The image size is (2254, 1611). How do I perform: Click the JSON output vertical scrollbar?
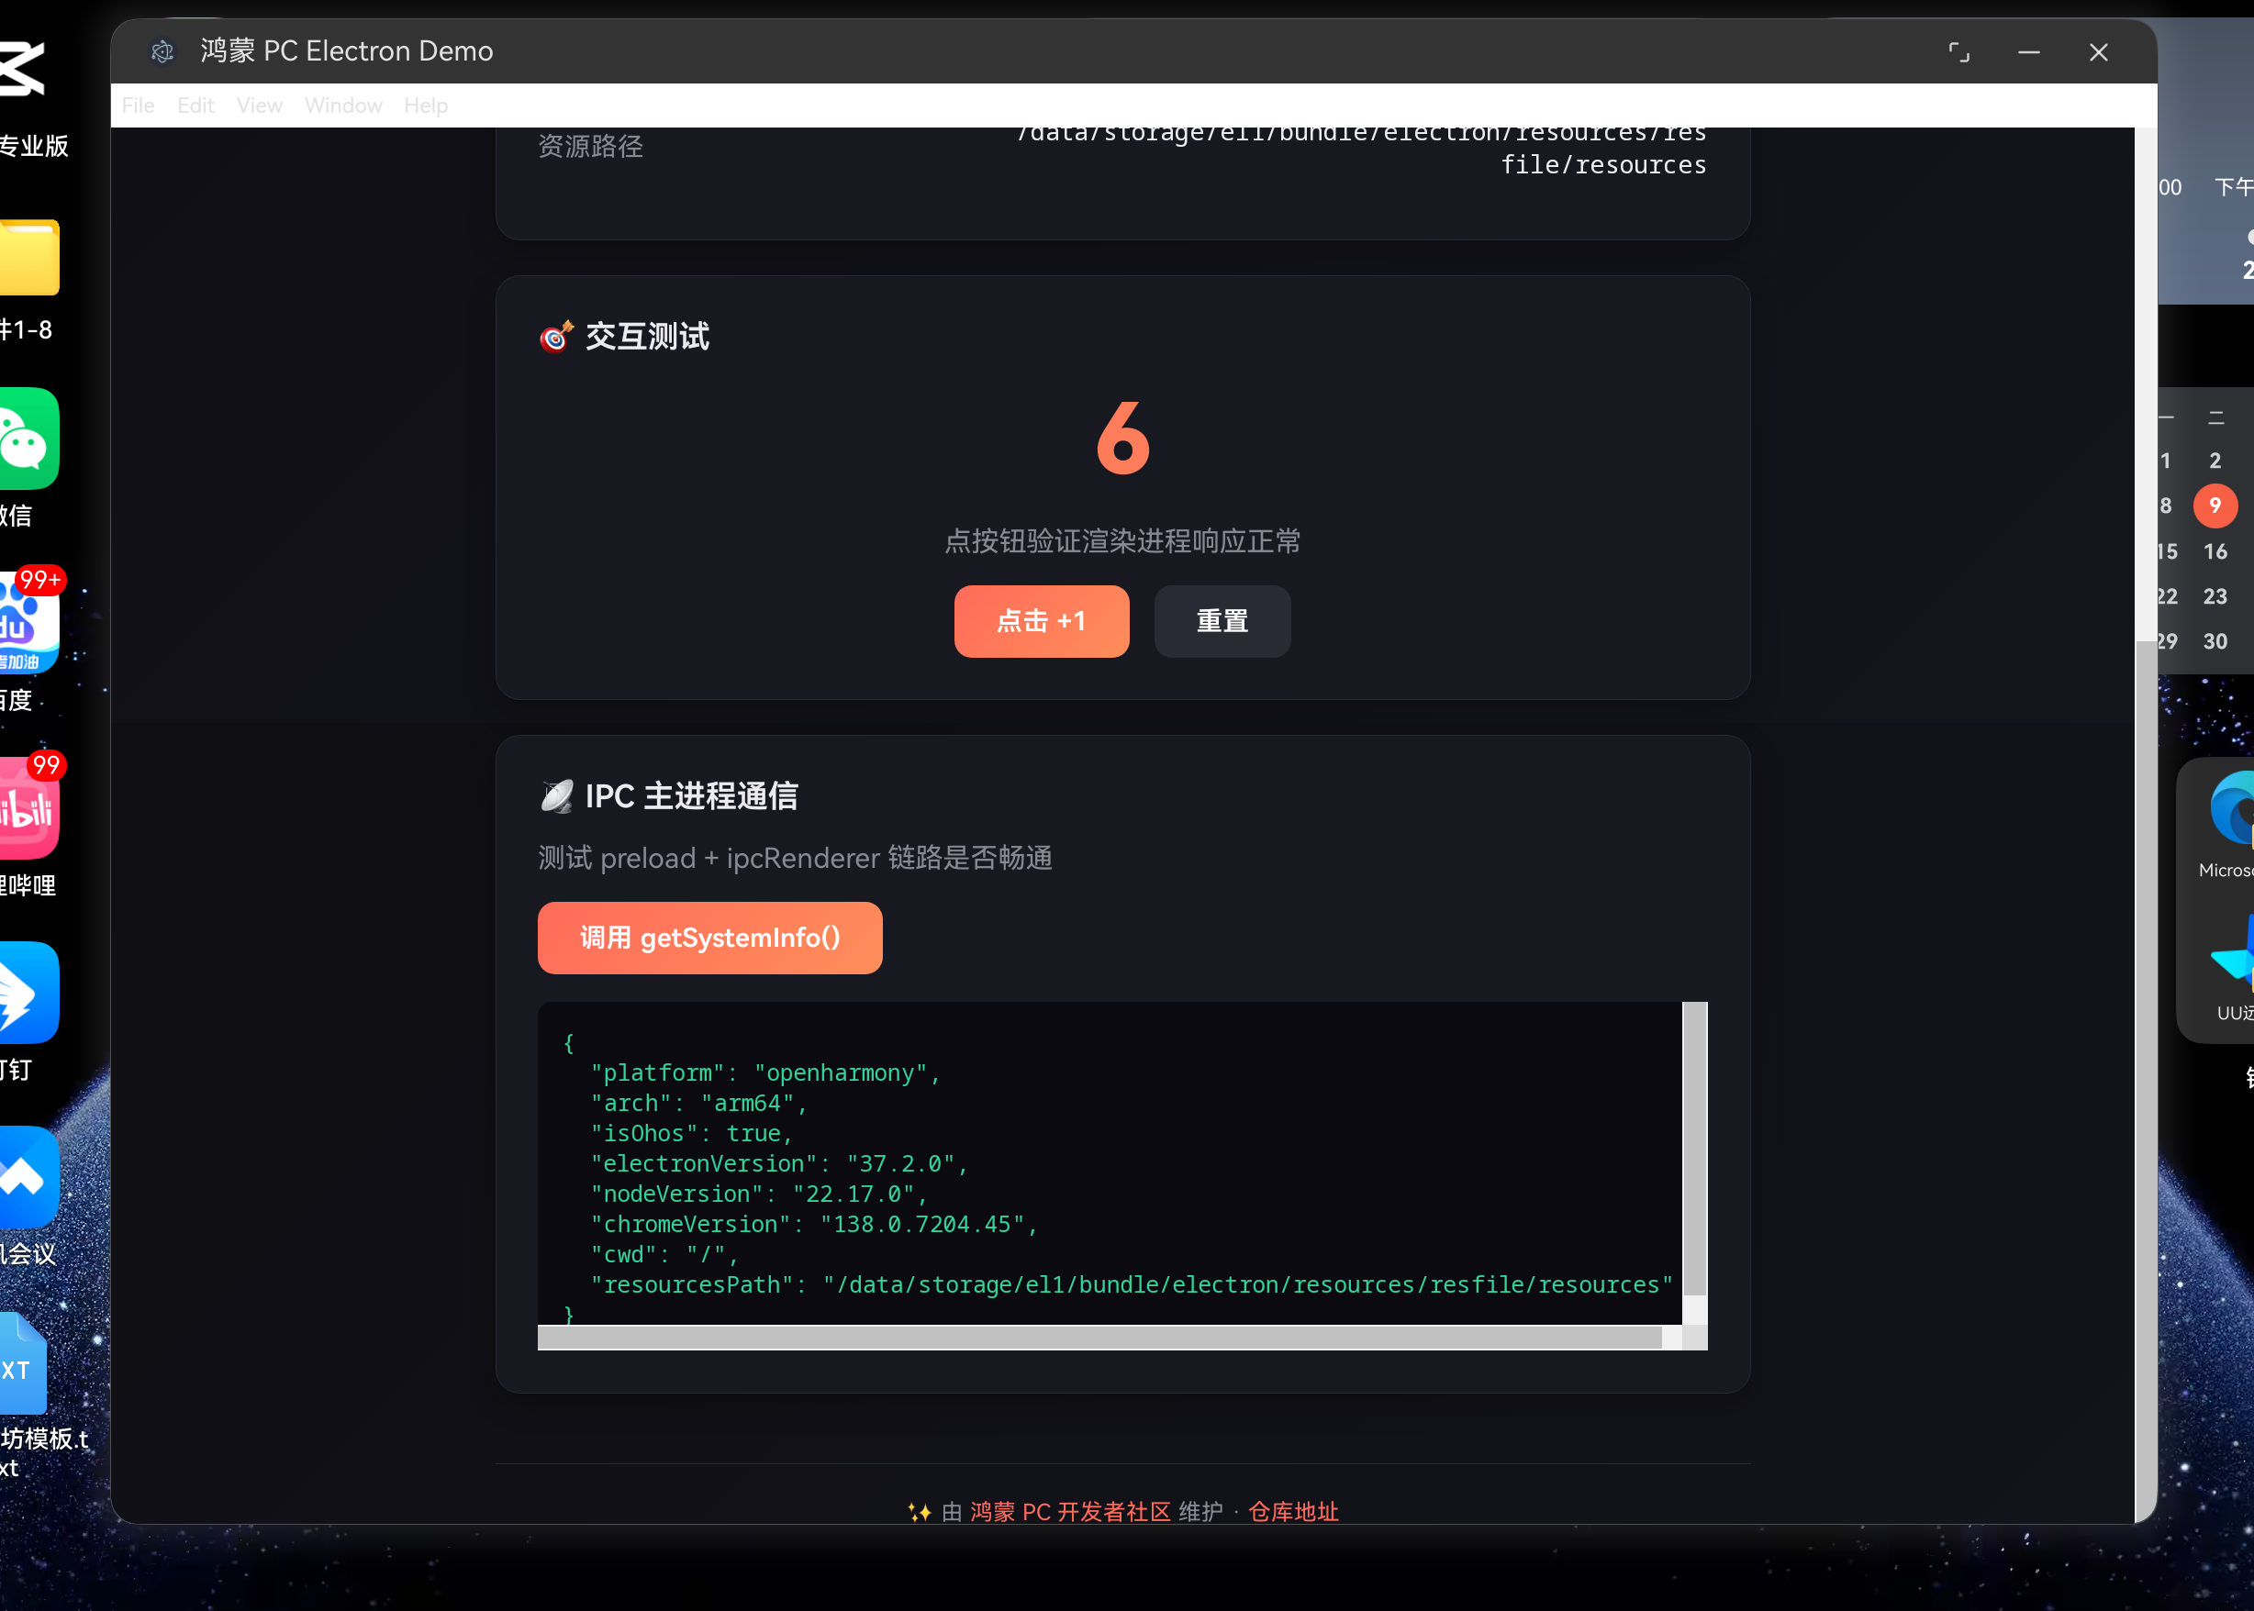click(x=1694, y=1149)
